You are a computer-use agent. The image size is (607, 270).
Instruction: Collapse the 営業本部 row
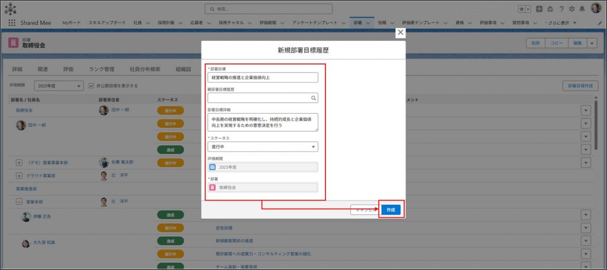point(19,202)
